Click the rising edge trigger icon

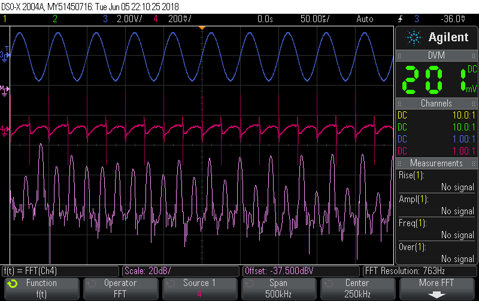[x=401, y=19]
